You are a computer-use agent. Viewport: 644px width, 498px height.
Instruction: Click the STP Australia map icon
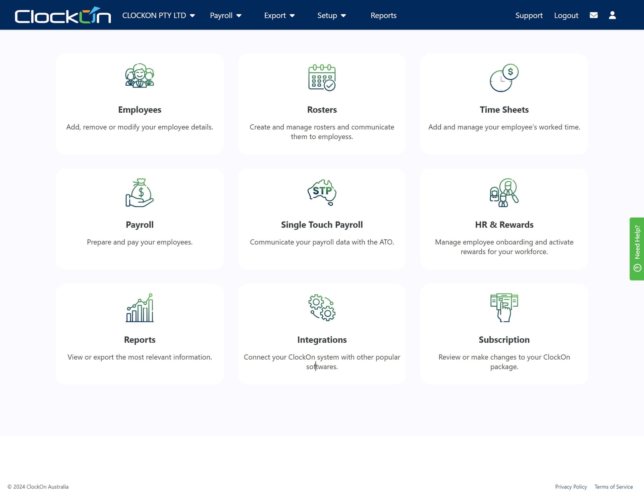point(322,192)
